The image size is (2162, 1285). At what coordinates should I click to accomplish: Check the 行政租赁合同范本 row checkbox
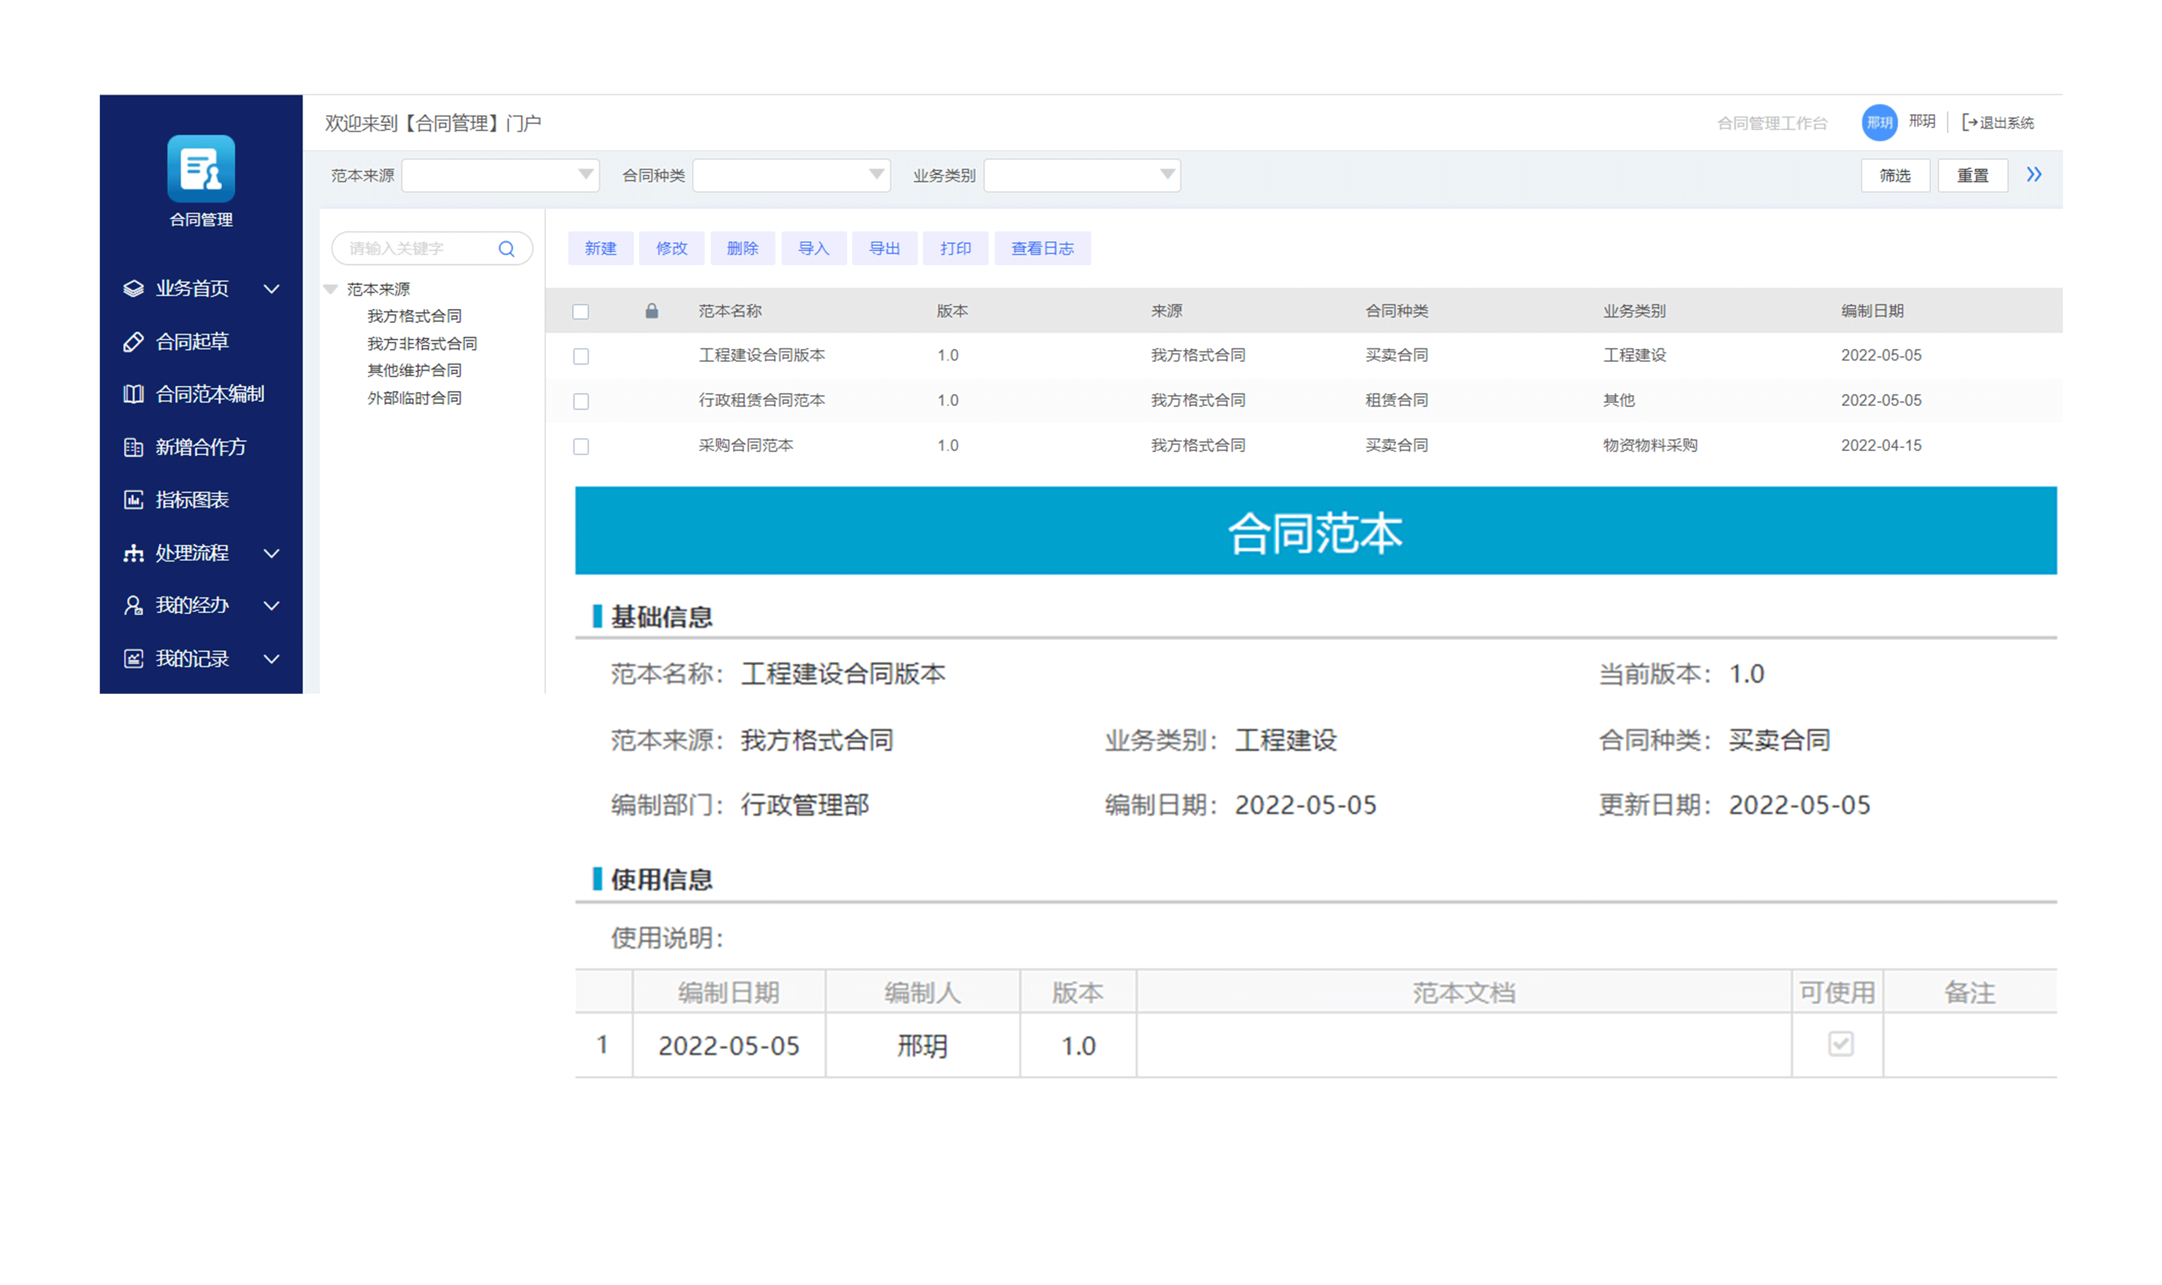[x=581, y=402]
